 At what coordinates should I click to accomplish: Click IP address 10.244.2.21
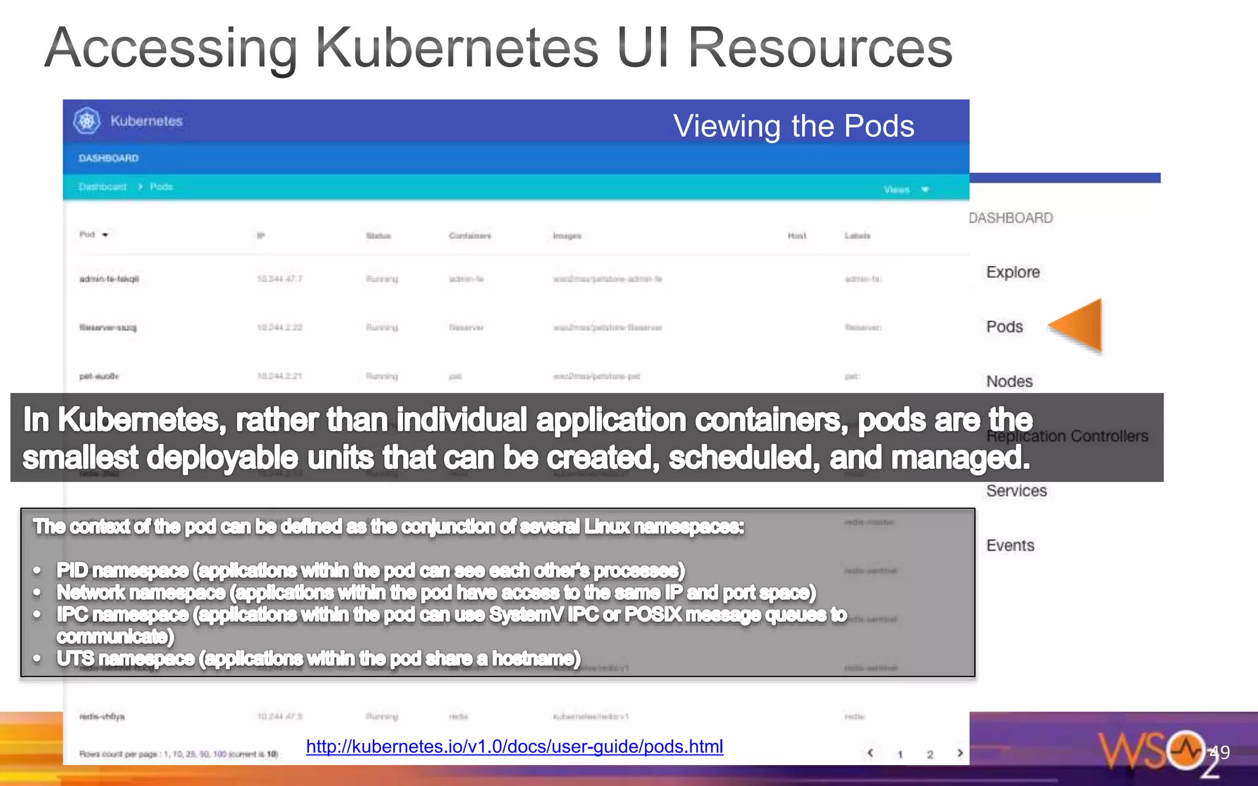coord(279,376)
